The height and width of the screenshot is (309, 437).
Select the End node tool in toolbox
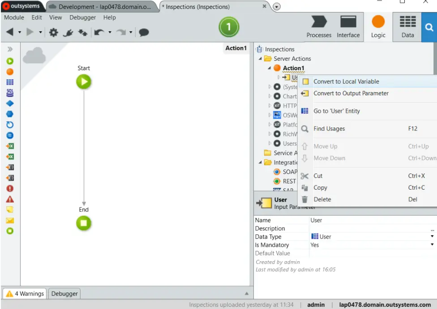(x=10, y=231)
